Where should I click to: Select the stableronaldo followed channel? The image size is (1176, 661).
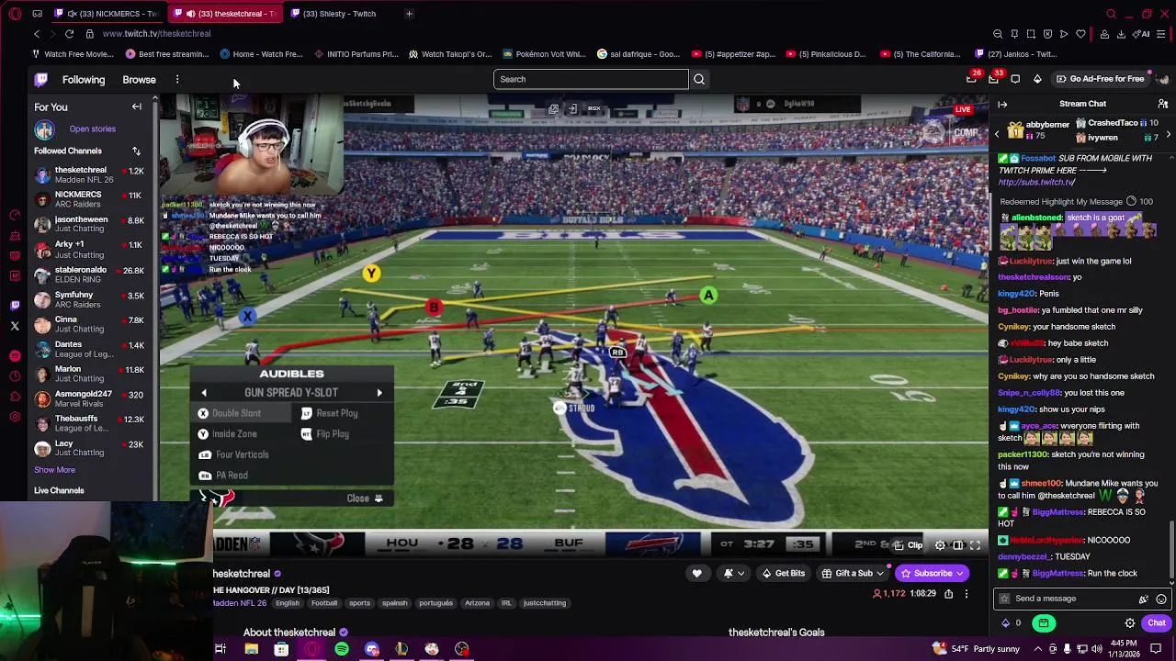pyautogui.click(x=90, y=274)
